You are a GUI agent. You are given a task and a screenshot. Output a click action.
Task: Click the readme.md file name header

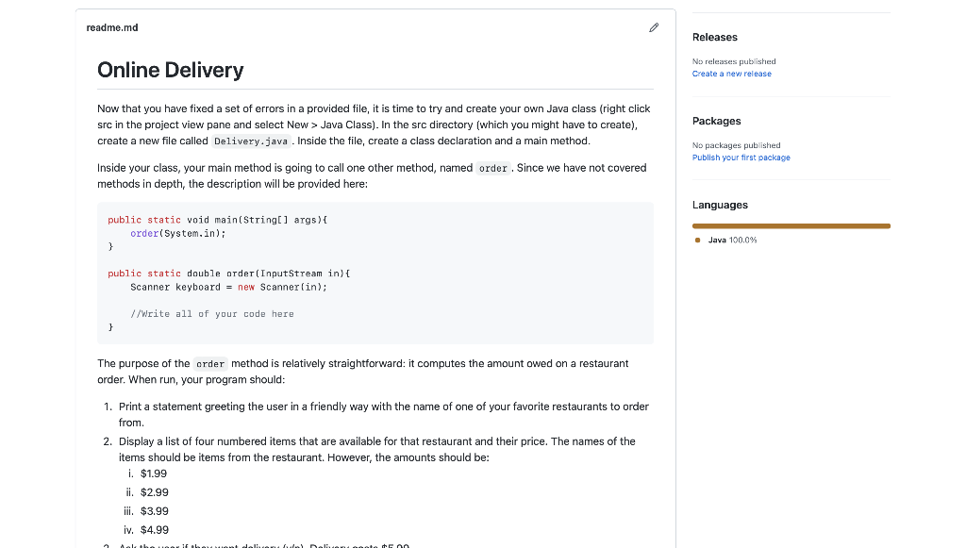pyautogui.click(x=112, y=27)
